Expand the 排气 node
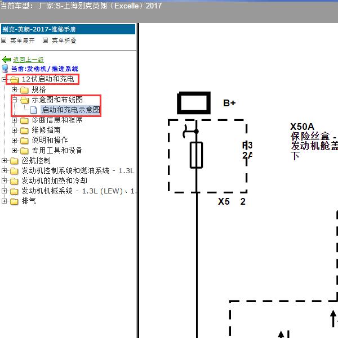The height and width of the screenshot is (338, 338). 4,201
